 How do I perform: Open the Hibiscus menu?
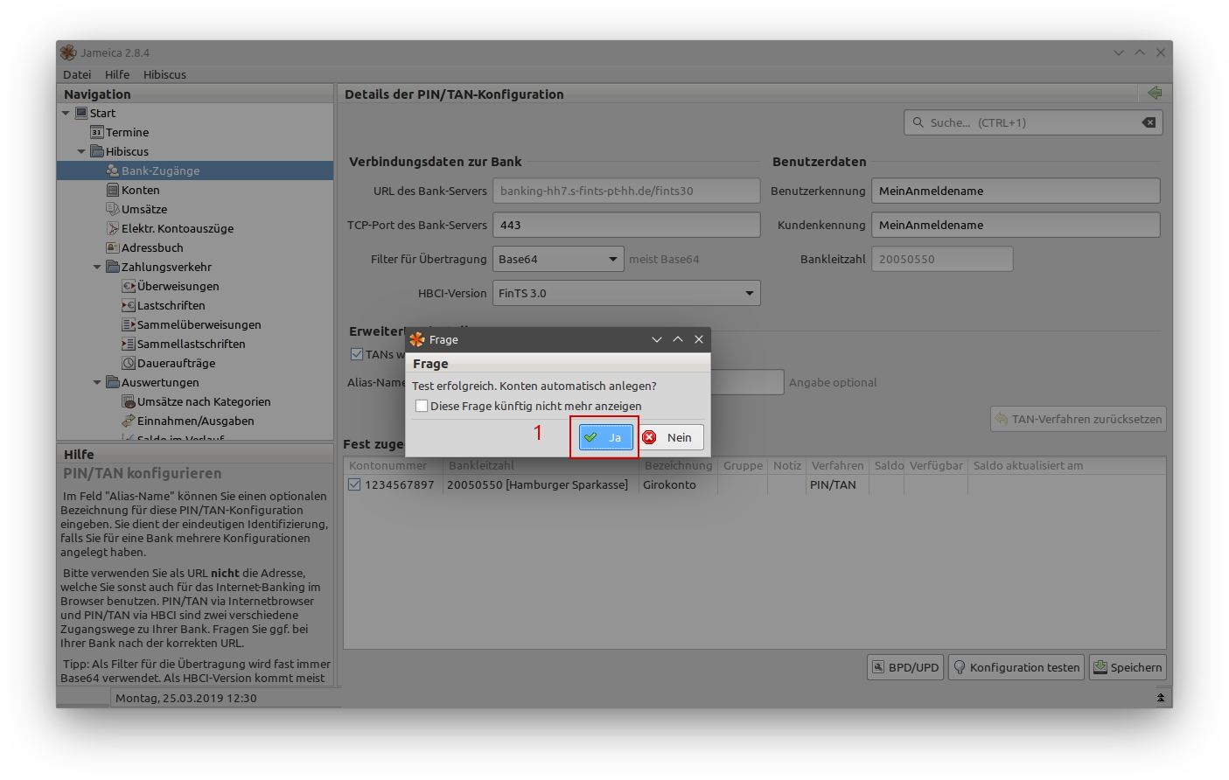click(164, 74)
